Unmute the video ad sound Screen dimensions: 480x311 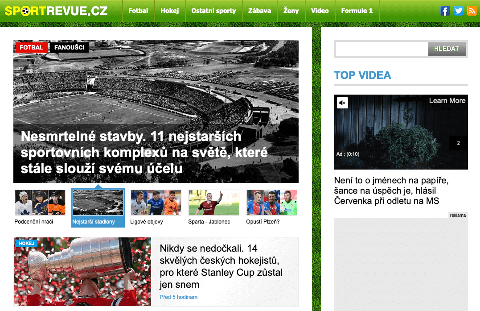343,103
